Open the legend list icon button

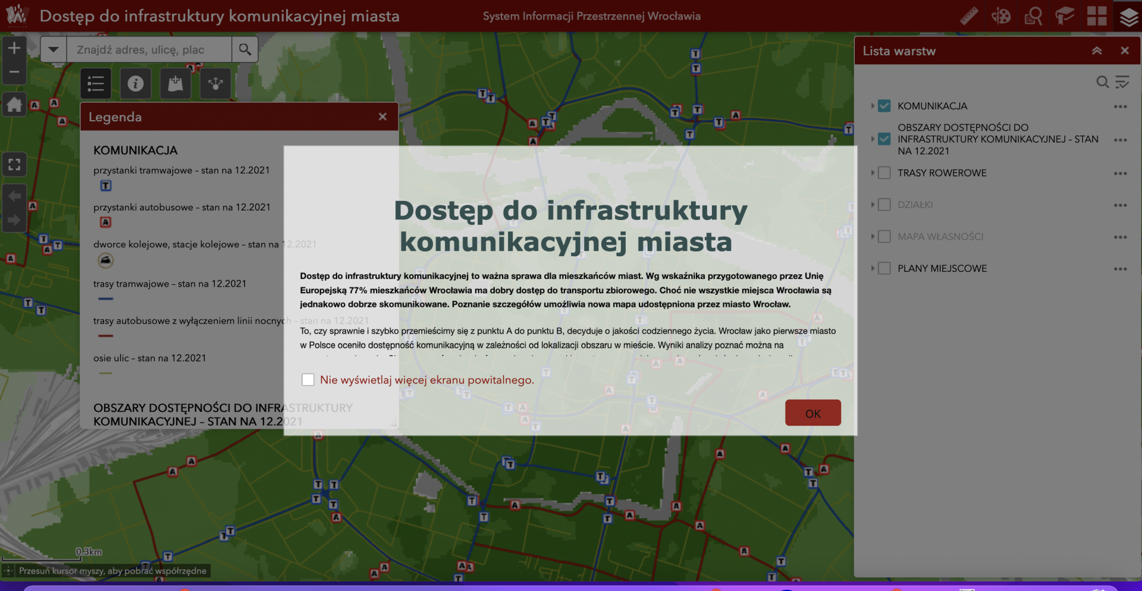[96, 84]
